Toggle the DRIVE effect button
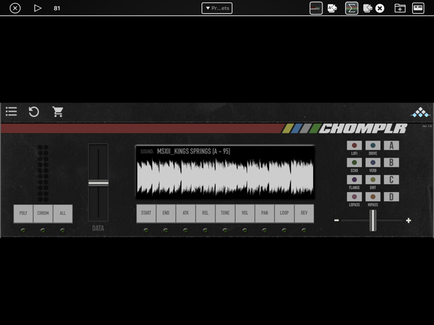The height and width of the screenshot is (325, 434). click(x=373, y=145)
